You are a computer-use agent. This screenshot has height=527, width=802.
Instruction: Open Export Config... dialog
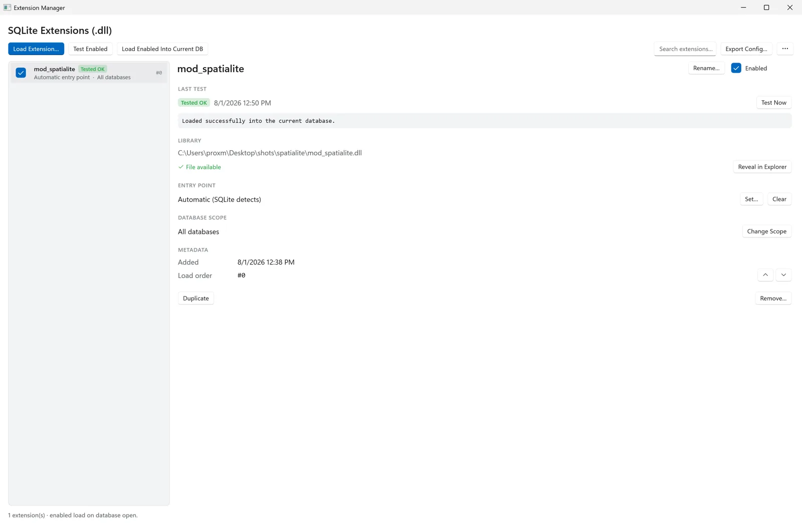746,49
